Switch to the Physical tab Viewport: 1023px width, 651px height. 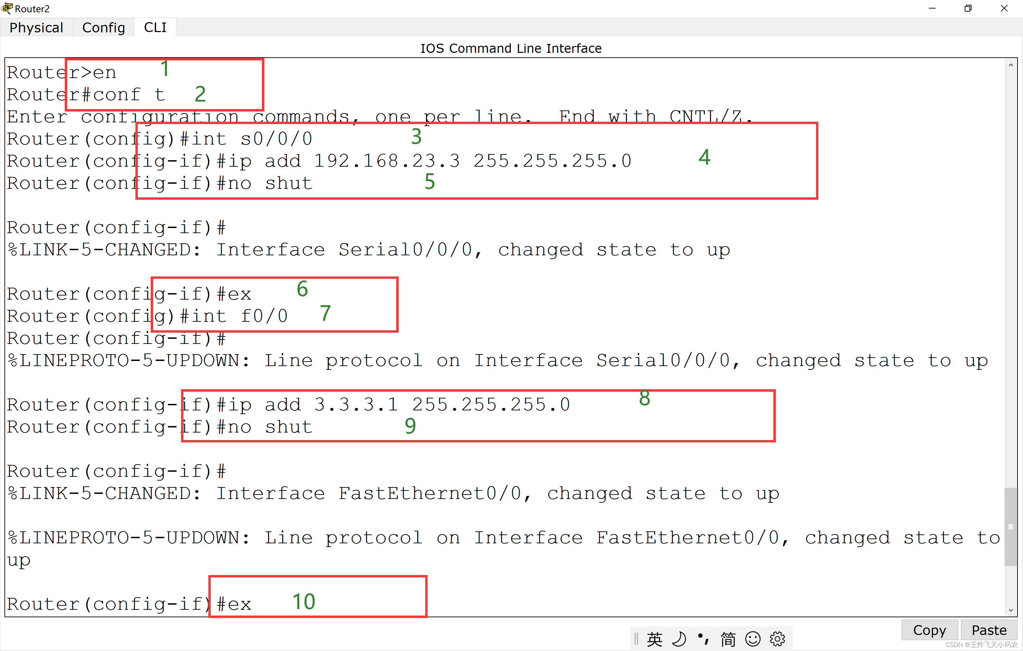pos(36,28)
